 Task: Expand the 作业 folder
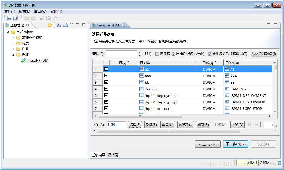(13, 49)
